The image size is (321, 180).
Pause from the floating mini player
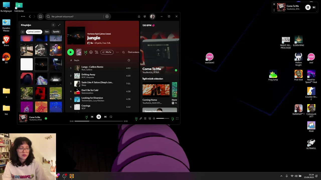pos(308,7)
